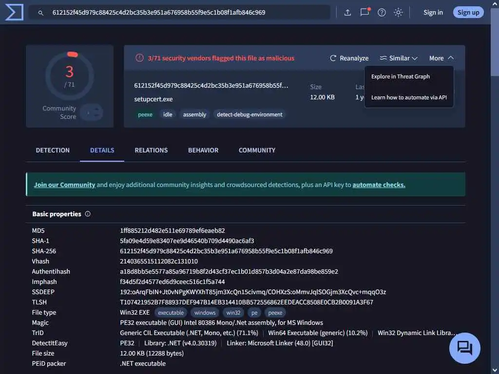
Task: Switch to the DETECTION tab
Action: [x=53, y=150]
